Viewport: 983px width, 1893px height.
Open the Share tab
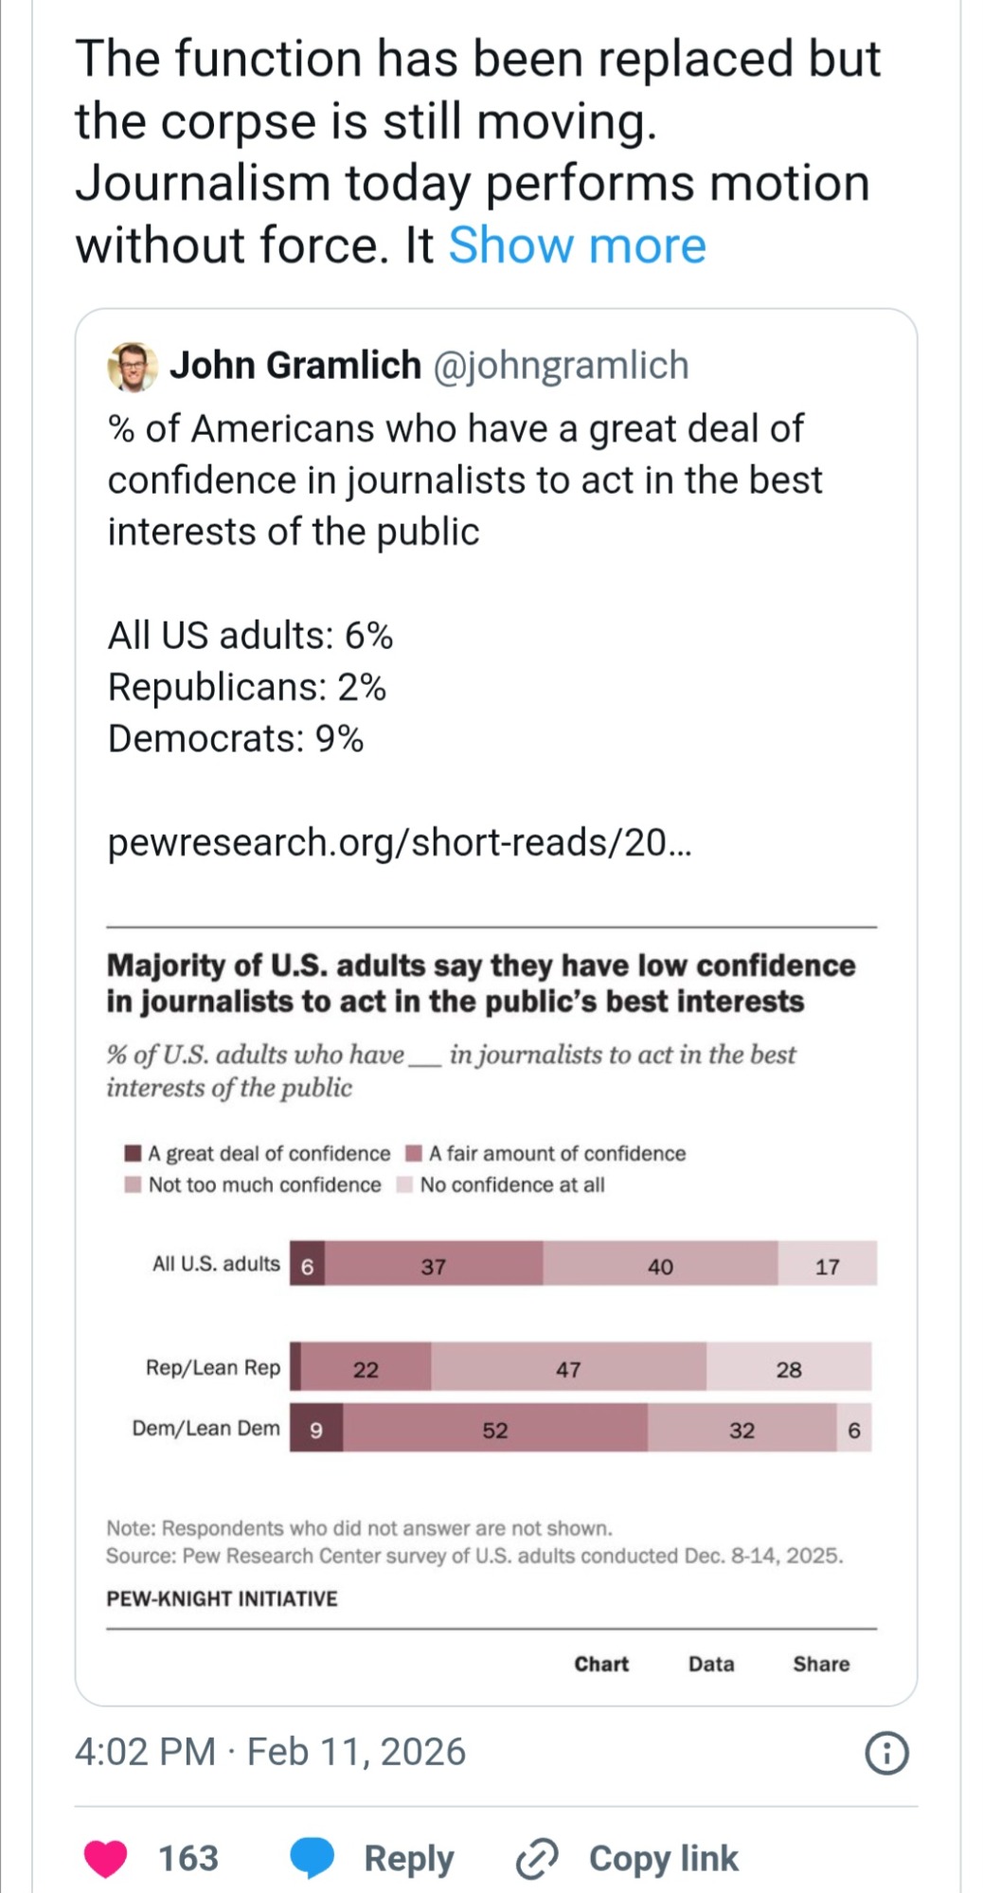coord(821,1664)
